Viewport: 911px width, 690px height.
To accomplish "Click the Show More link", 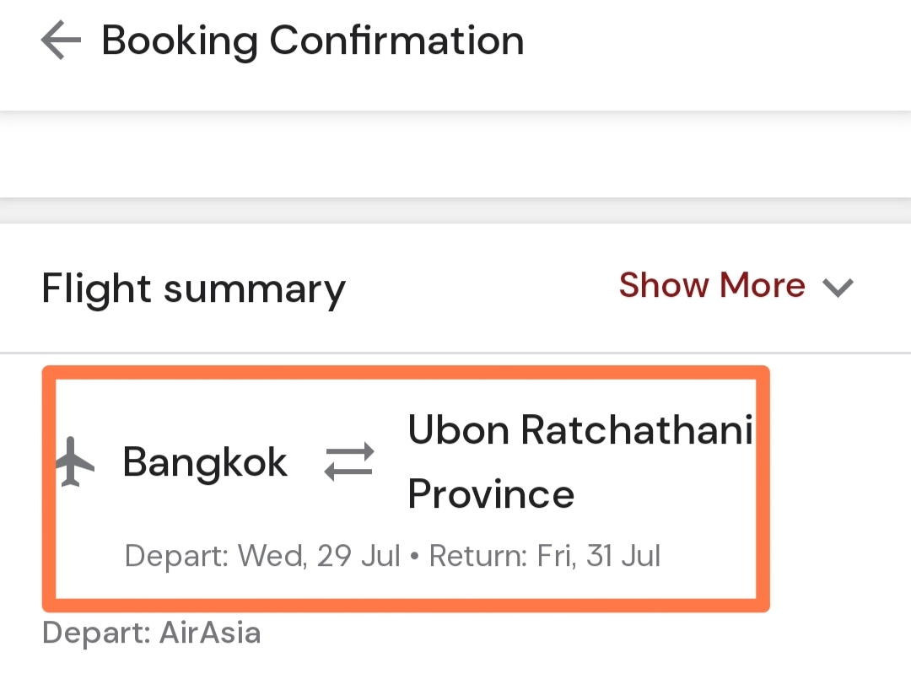I will (x=712, y=286).
